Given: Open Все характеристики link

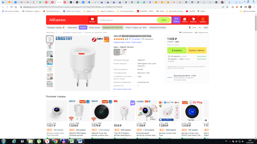Looking at the screenshot, I should click(123, 89).
